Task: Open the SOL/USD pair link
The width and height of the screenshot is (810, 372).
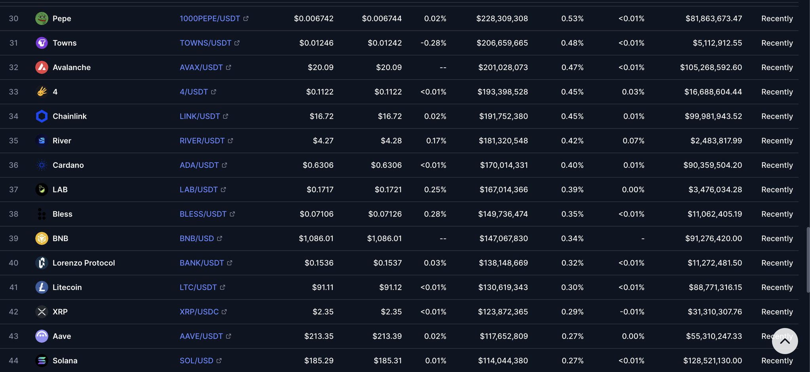Action: [196, 361]
